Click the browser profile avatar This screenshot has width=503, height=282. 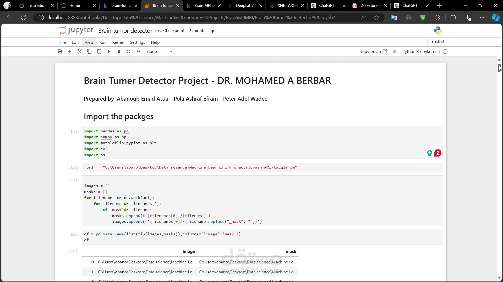(7, 6)
